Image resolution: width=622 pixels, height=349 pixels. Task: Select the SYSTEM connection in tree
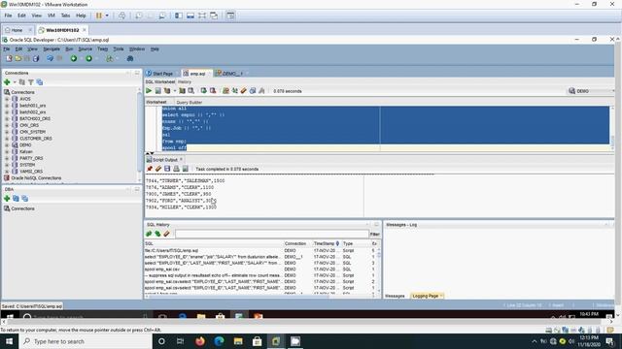pyautogui.click(x=27, y=165)
